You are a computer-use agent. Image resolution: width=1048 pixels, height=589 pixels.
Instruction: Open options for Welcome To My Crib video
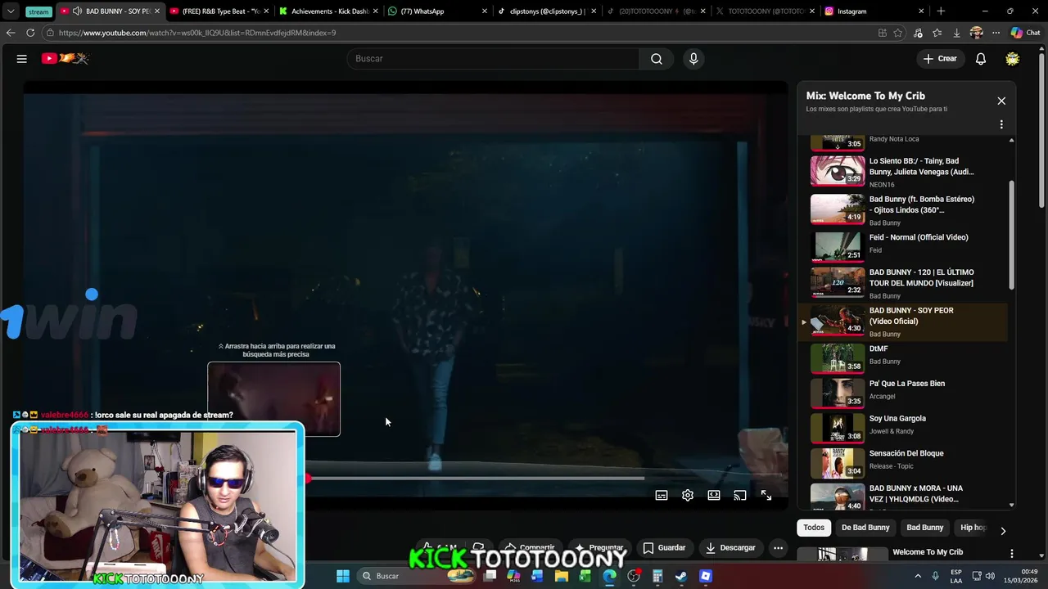tap(1011, 554)
